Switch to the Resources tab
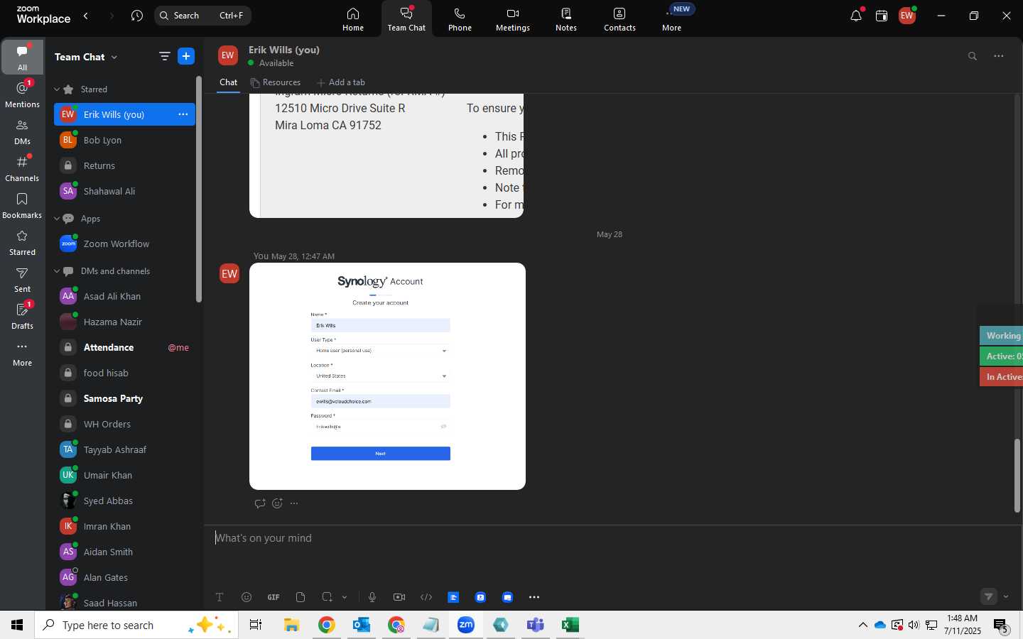 [x=275, y=82]
